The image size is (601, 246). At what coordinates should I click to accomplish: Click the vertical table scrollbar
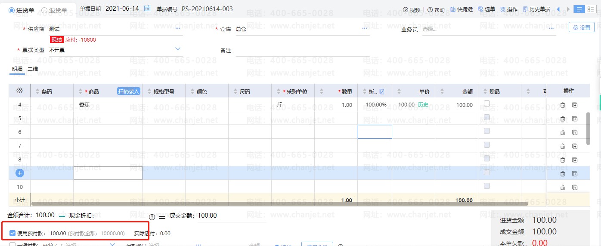[588, 128]
